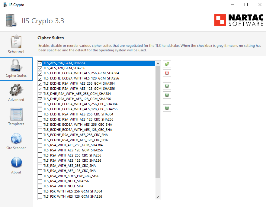The image size is (266, 207).
Task: Enable TLS_RSA_WITH_3DES_EDE_CBC_SHA checkbox
Action: click(x=40, y=176)
